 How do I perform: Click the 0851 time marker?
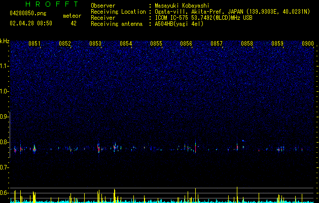34,44
